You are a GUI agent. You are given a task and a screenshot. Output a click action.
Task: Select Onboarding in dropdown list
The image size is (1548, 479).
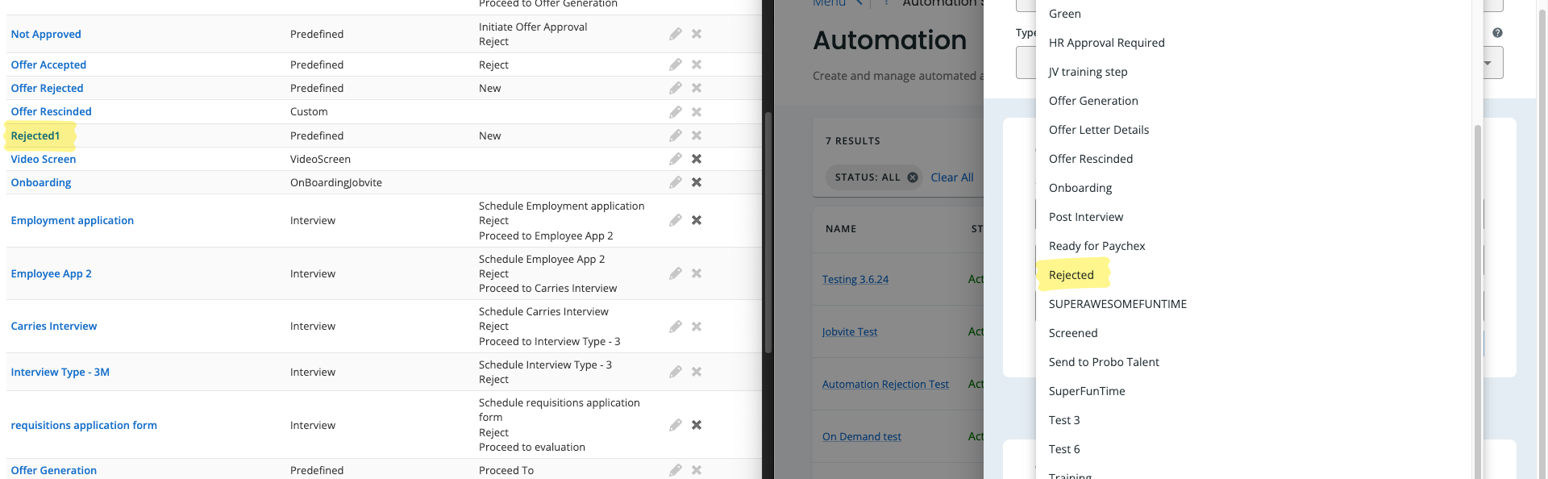[1080, 188]
